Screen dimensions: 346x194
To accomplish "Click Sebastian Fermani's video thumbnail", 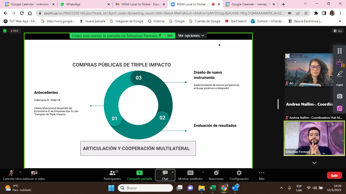I will coord(314,138).
